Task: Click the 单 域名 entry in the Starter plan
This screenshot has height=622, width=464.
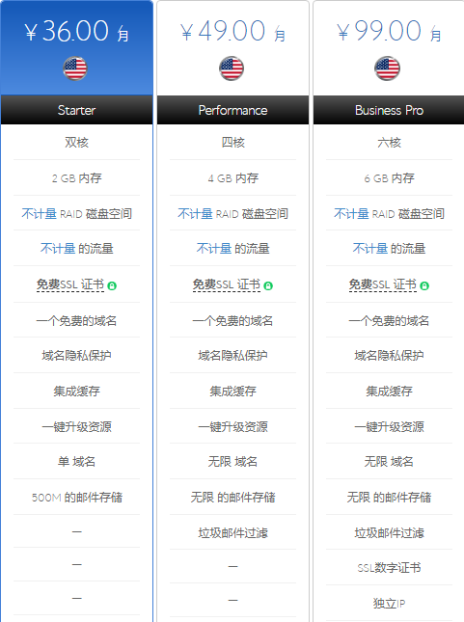Action: click(76, 462)
